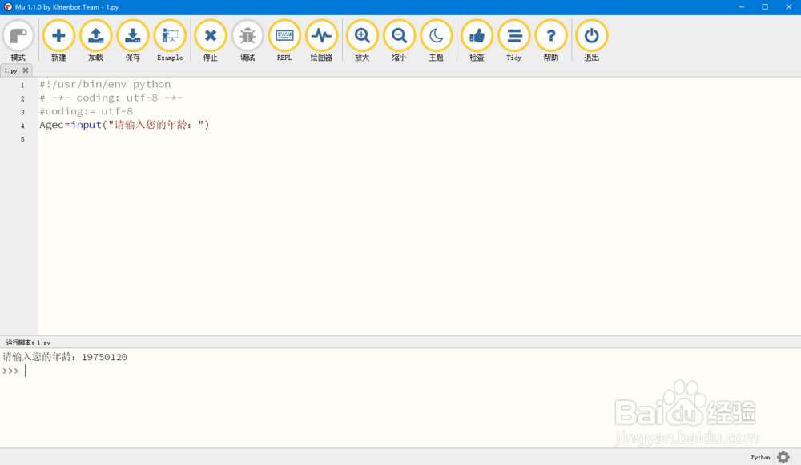Screen dimensions: 801x465
Task: Open the 模式 (Mode) selector
Action: point(18,41)
